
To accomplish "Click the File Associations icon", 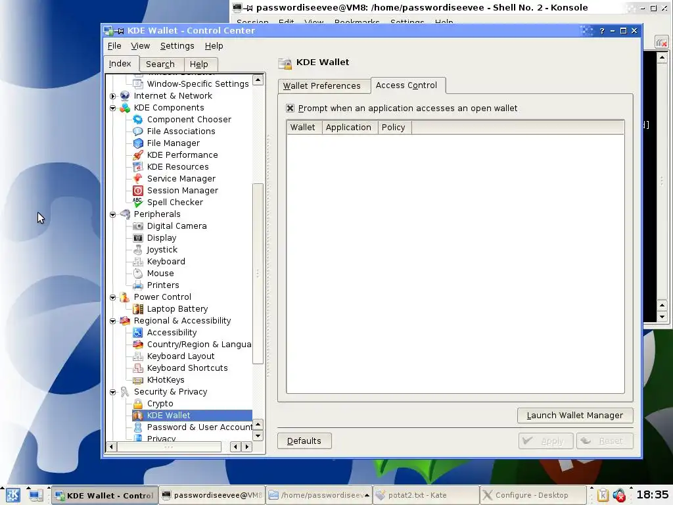I will point(138,132).
